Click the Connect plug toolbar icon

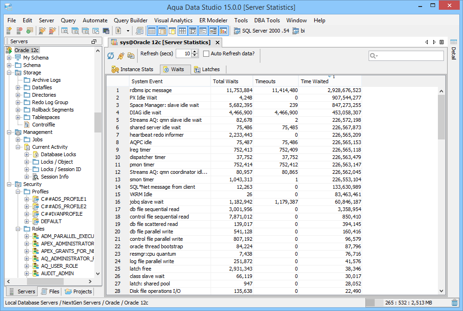click(x=42, y=31)
